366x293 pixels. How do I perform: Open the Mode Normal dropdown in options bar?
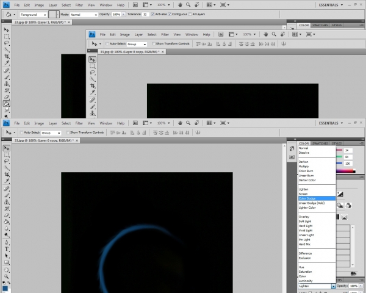[84, 15]
